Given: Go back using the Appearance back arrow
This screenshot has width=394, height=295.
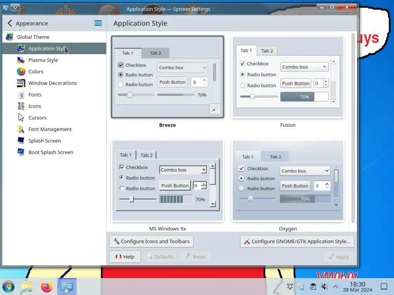Looking at the screenshot, I should tap(10, 23).
